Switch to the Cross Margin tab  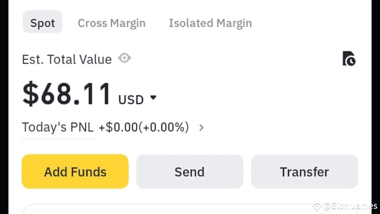(x=112, y=23)
